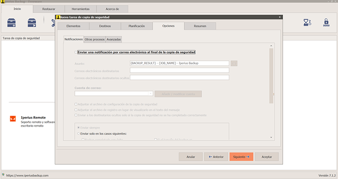Open the Herramientas main tab
The height and width of the screenshot is (179, 338).
(x=81, y=9)
